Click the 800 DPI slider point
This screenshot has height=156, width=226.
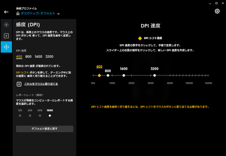(x=108, y=75)
